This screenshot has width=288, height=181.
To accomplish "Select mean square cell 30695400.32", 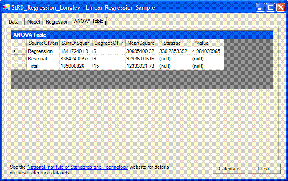I will coord(142,51).
